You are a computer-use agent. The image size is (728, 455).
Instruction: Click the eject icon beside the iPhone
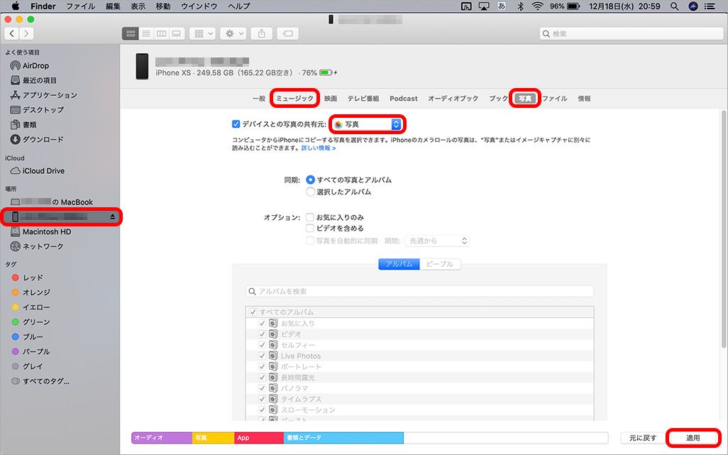[112, 216]
